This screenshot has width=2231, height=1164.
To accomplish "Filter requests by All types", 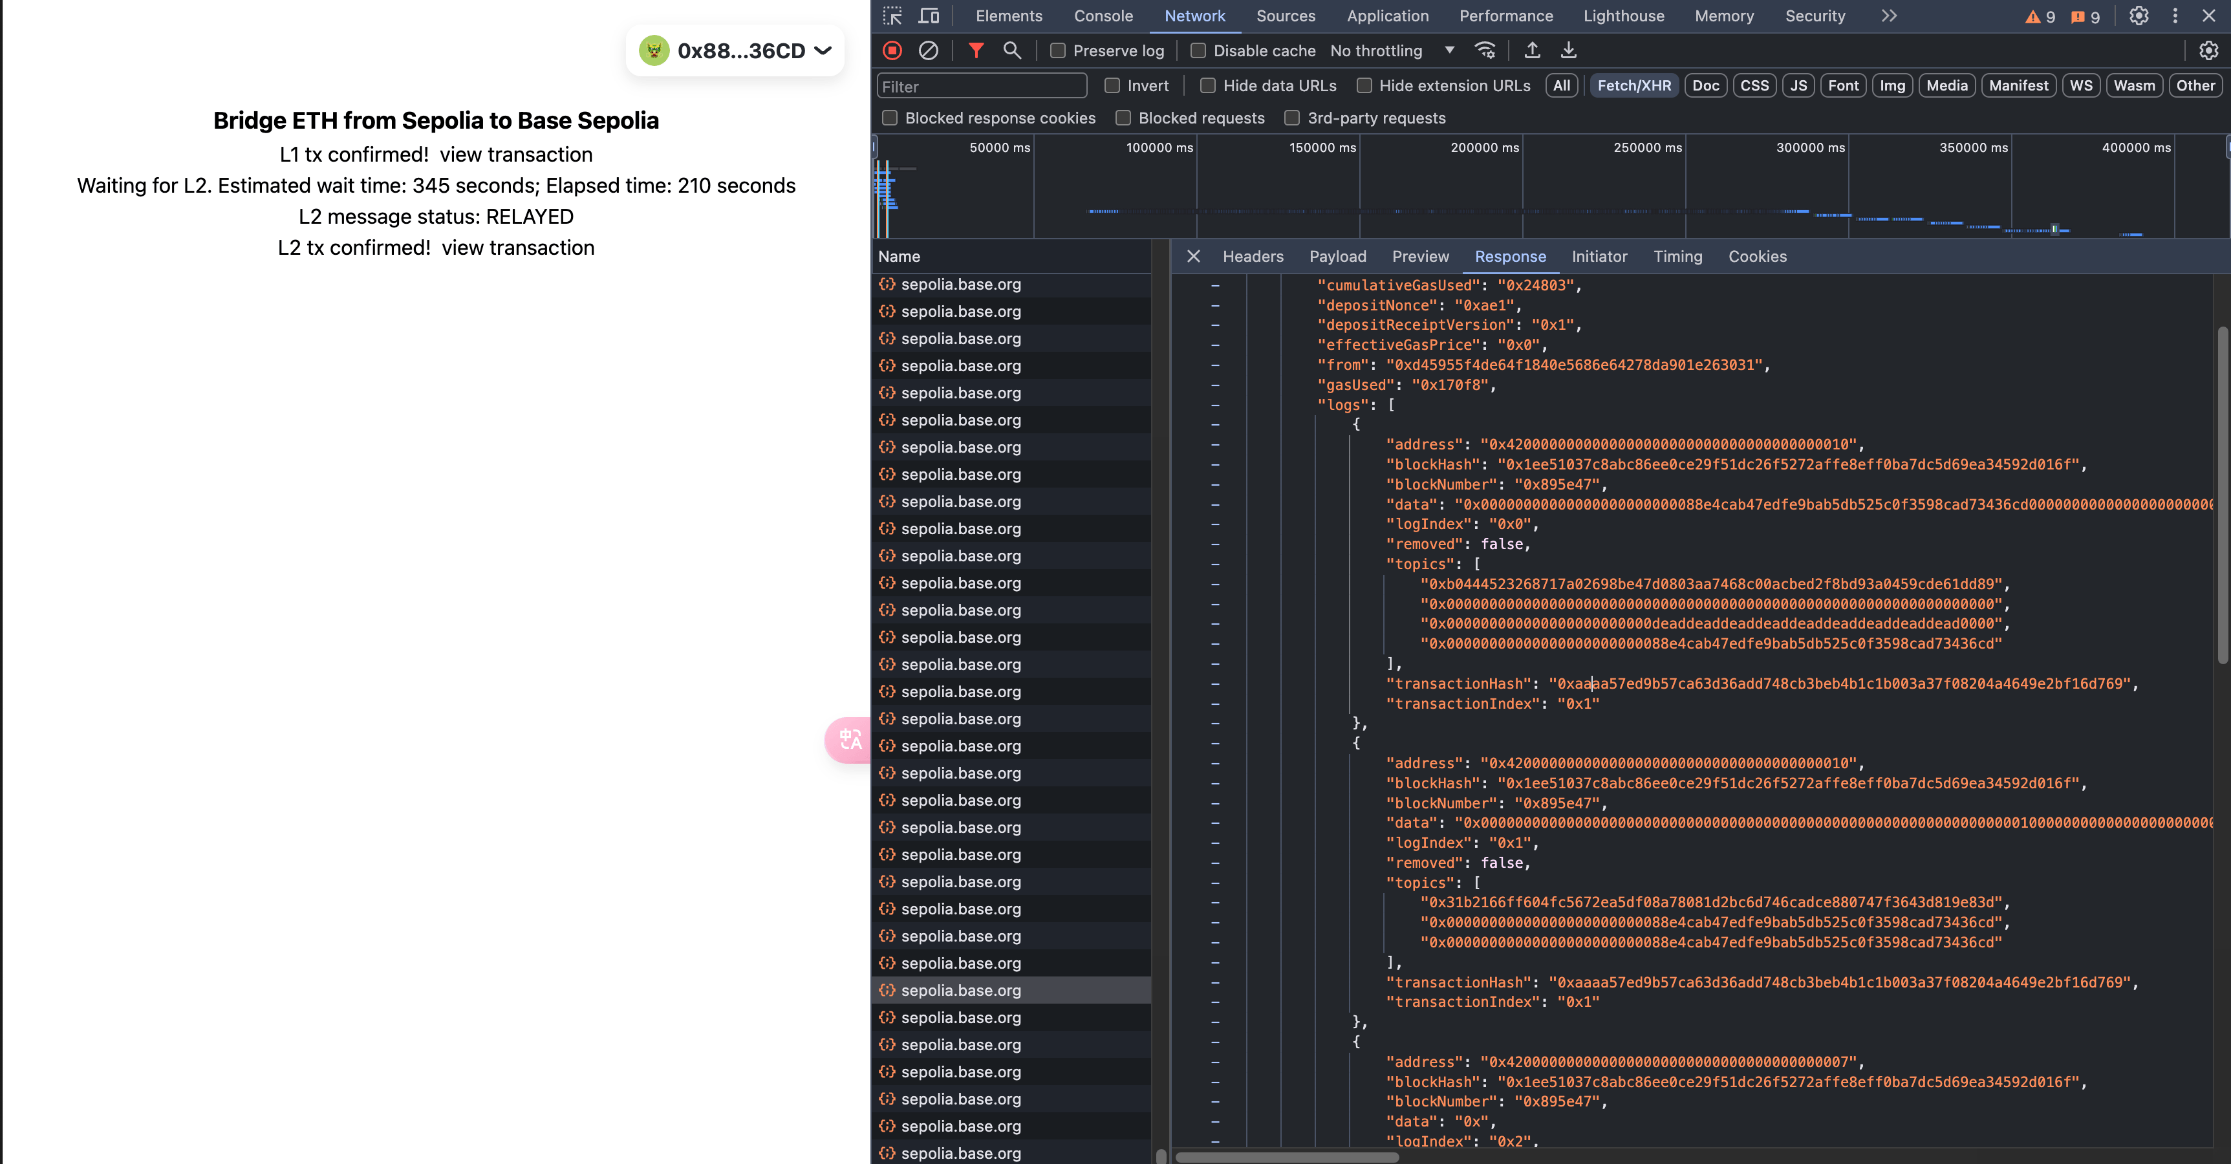I will click(1562, 86).
